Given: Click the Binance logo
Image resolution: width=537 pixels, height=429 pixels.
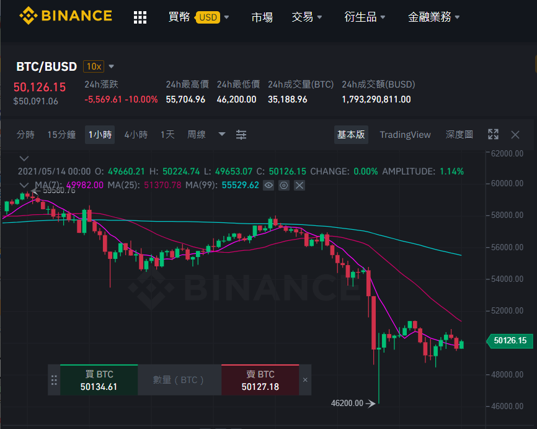Looking at the screenshot, I should (66, 16).
